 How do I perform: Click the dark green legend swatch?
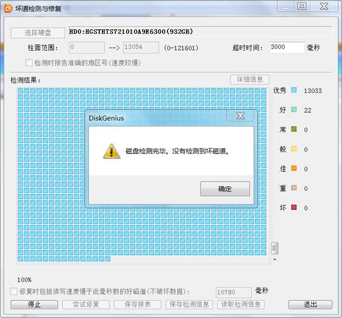294,129
